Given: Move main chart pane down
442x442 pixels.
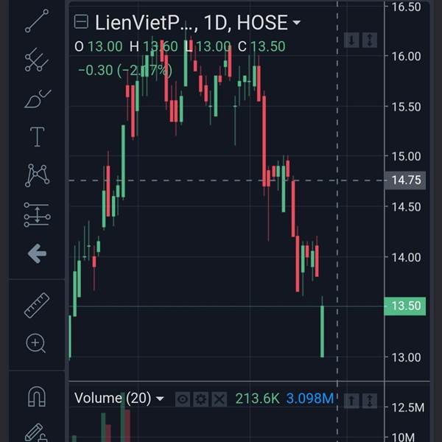Looking at the screenshot, I should pos(351,41).
